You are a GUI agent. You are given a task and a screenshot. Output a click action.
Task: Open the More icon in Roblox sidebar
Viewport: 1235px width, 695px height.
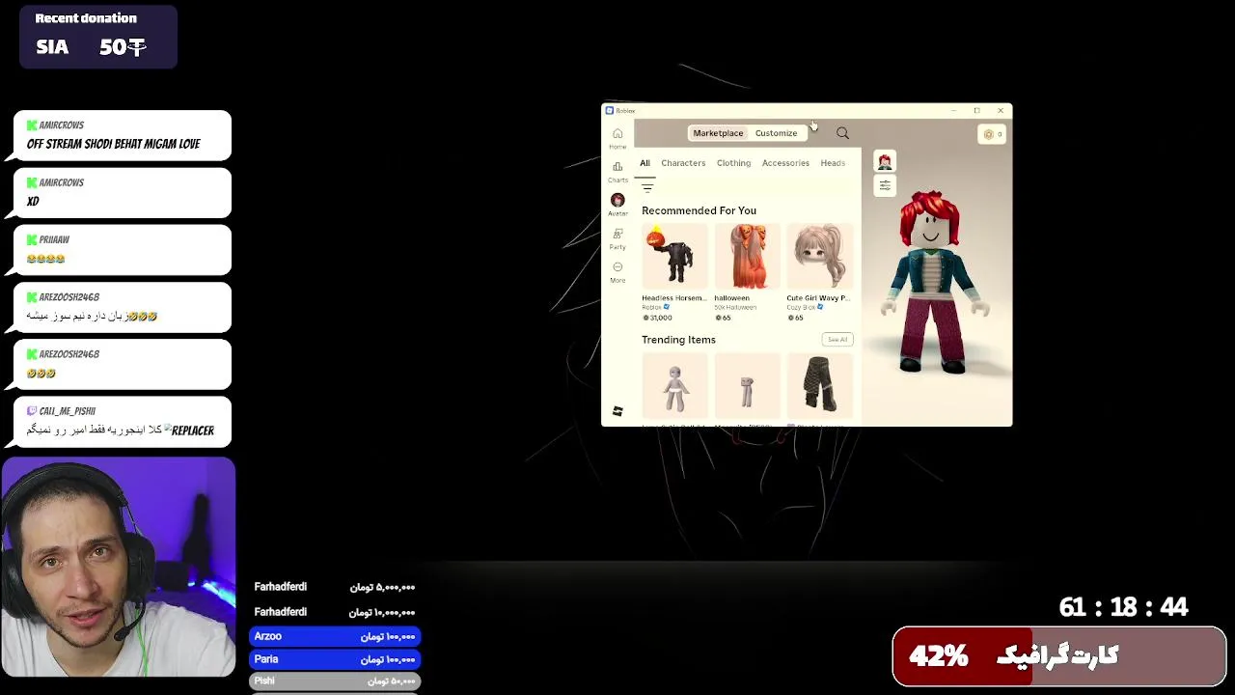(x=617, y=266)
